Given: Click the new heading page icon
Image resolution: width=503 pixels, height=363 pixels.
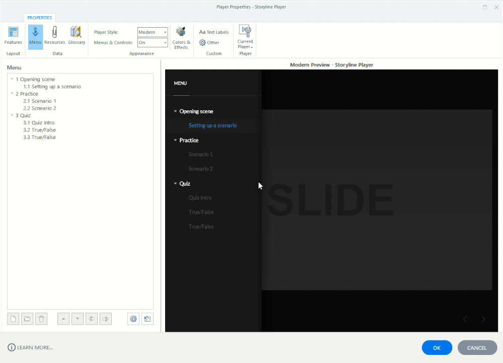Looking at the screenshot, I should (x=14, y=319).
